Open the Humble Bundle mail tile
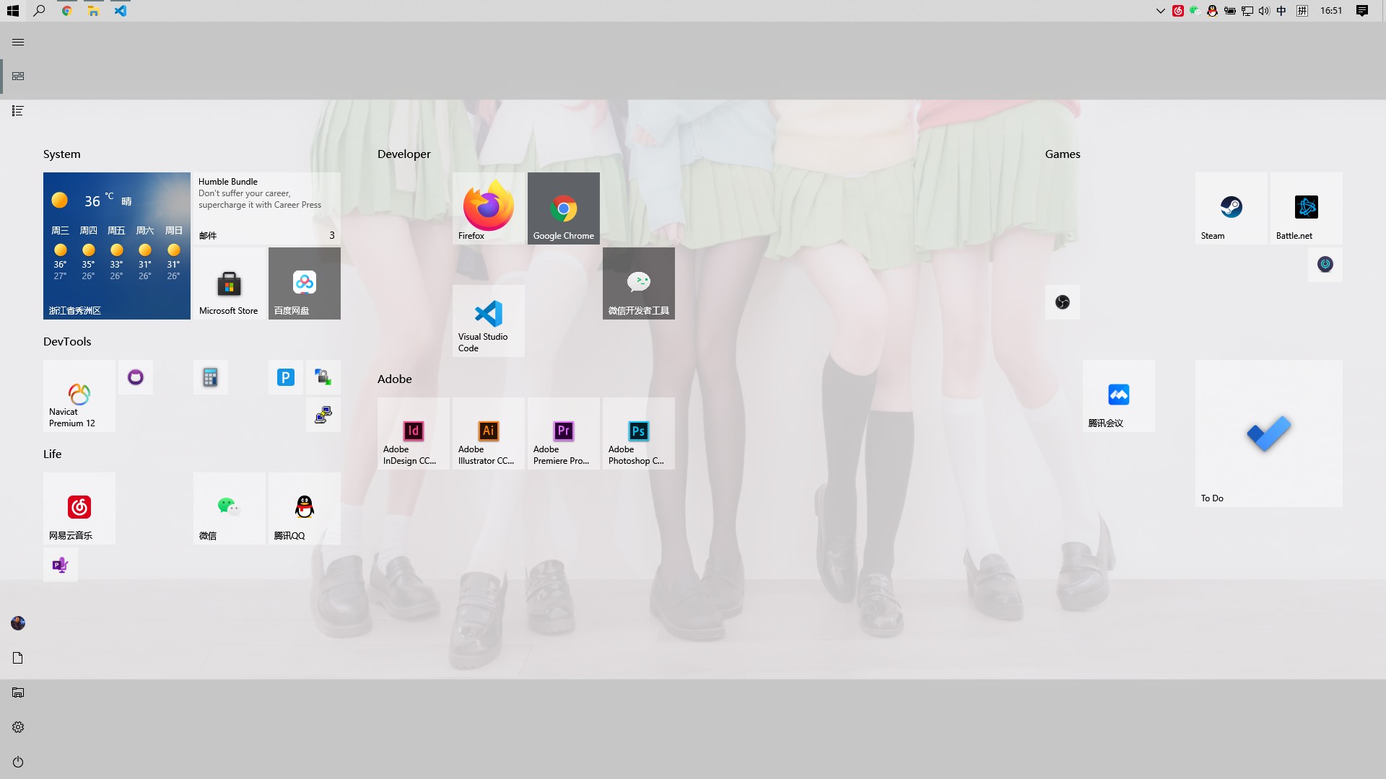The height and width of the screenshot is (779, 1386). 266,208
